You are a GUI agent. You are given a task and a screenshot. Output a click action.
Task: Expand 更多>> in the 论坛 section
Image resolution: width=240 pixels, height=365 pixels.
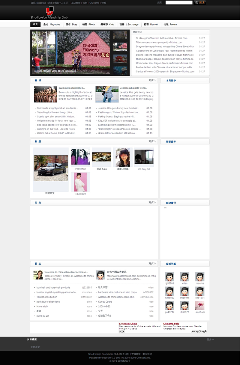point(152,202)
